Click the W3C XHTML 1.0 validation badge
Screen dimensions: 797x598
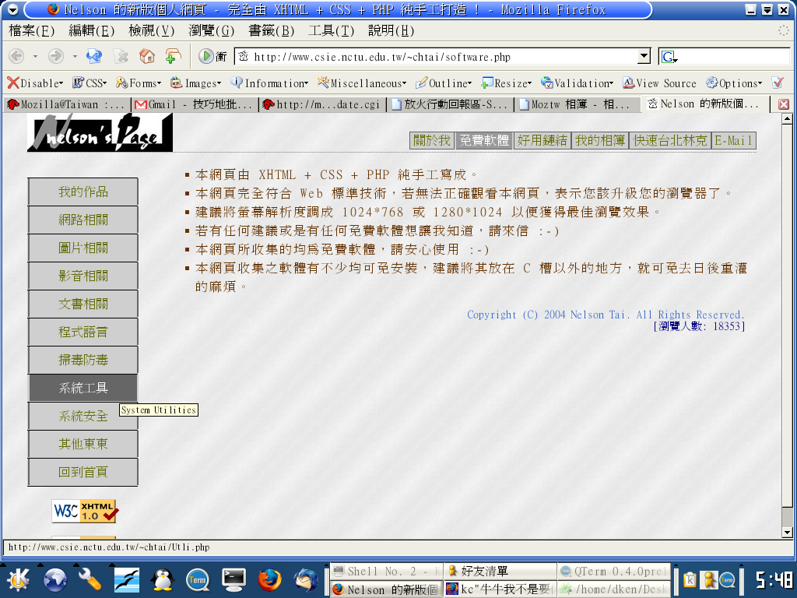[85, 511]
